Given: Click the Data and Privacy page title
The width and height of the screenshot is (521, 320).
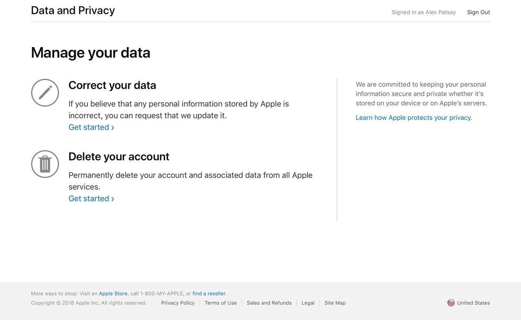Looking at the screenshot, I should pos(73,10).
